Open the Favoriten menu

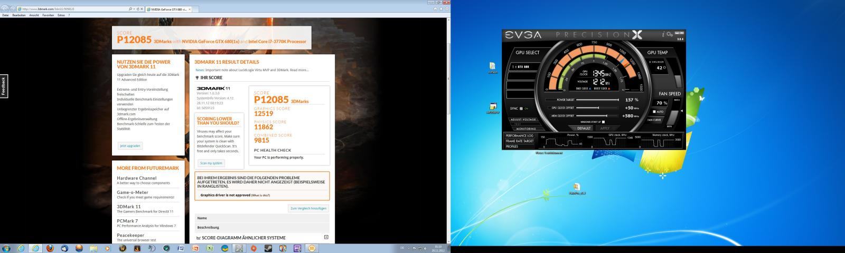coord(48,15)
